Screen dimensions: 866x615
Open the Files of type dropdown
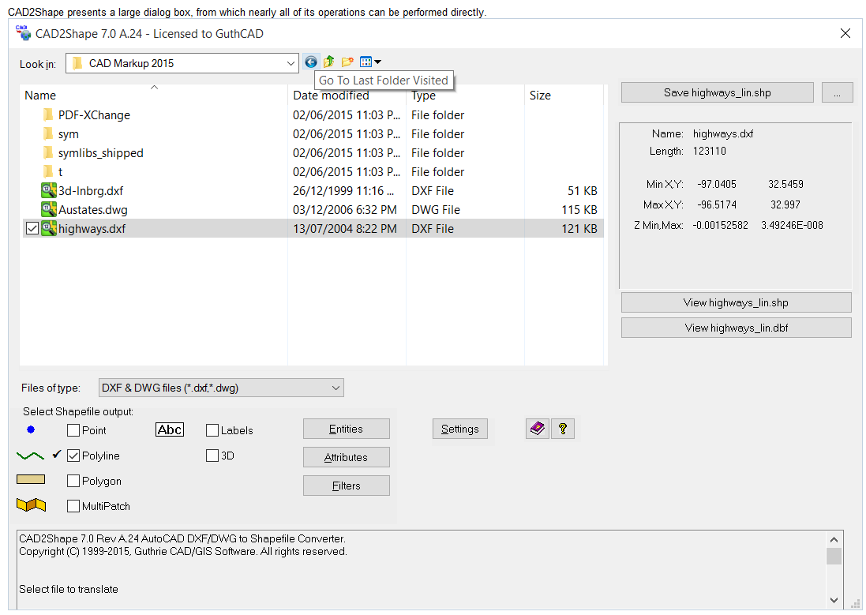click(x=336, y=388)
